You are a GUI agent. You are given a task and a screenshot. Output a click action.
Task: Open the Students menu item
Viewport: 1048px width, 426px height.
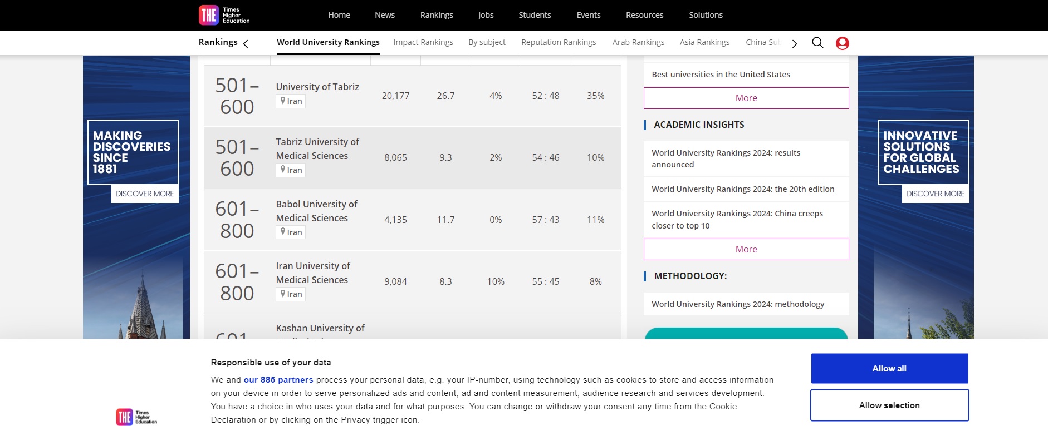(x=534, y=15)
